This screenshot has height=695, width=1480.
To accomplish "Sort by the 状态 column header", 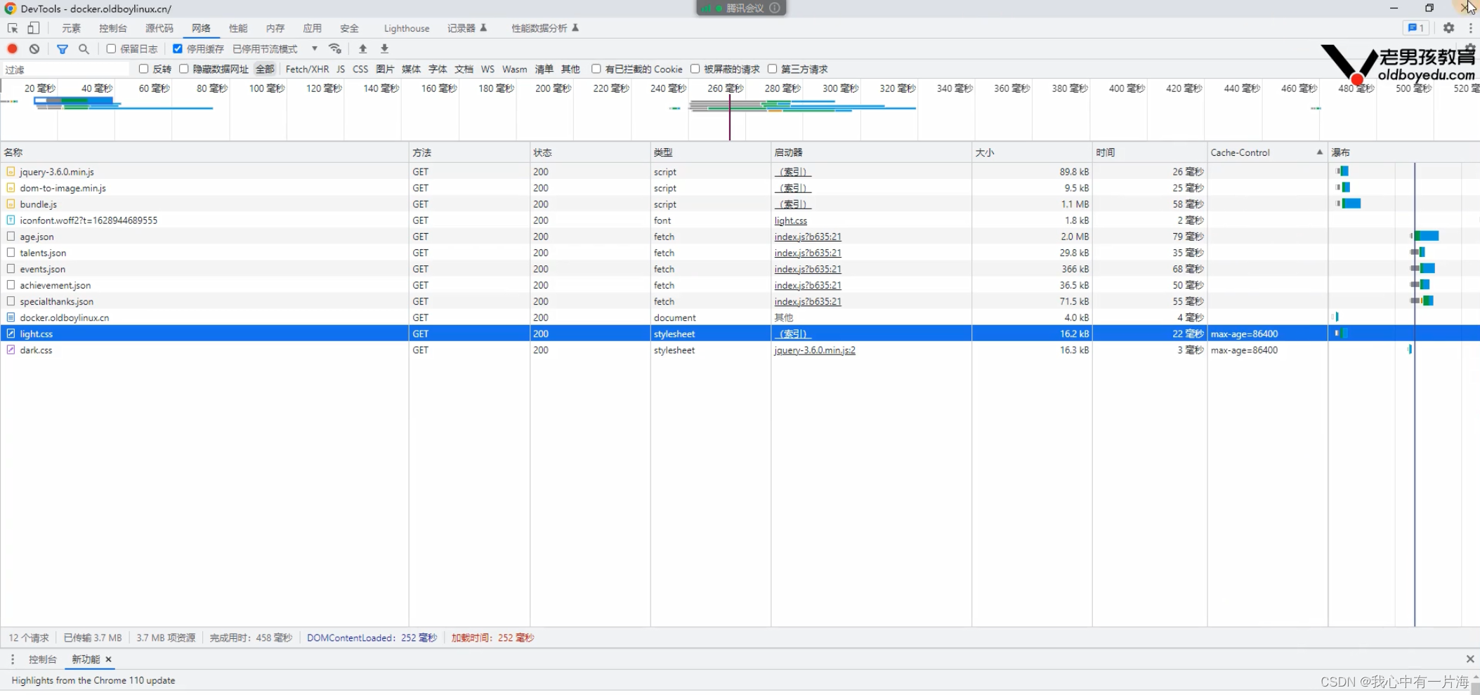I will [590, 152].
